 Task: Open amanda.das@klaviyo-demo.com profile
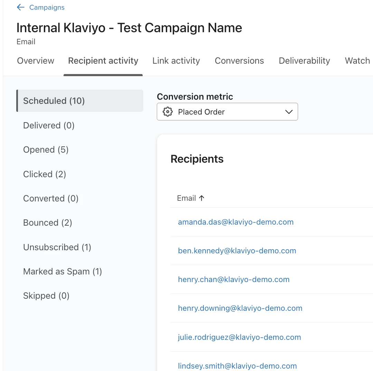236,222
